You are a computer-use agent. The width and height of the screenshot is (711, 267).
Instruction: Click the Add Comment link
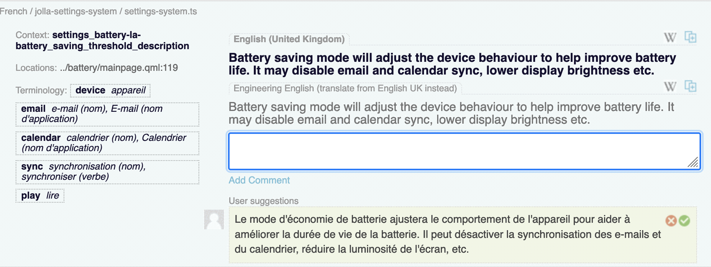click(259, 180)
